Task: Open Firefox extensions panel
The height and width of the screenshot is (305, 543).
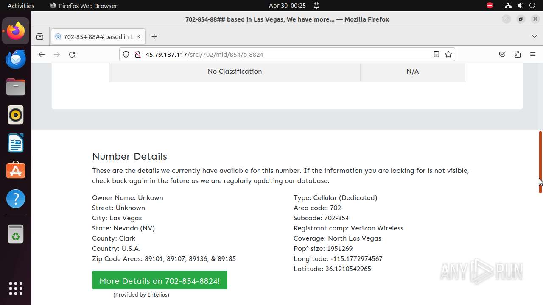Action: click(518, 54)
